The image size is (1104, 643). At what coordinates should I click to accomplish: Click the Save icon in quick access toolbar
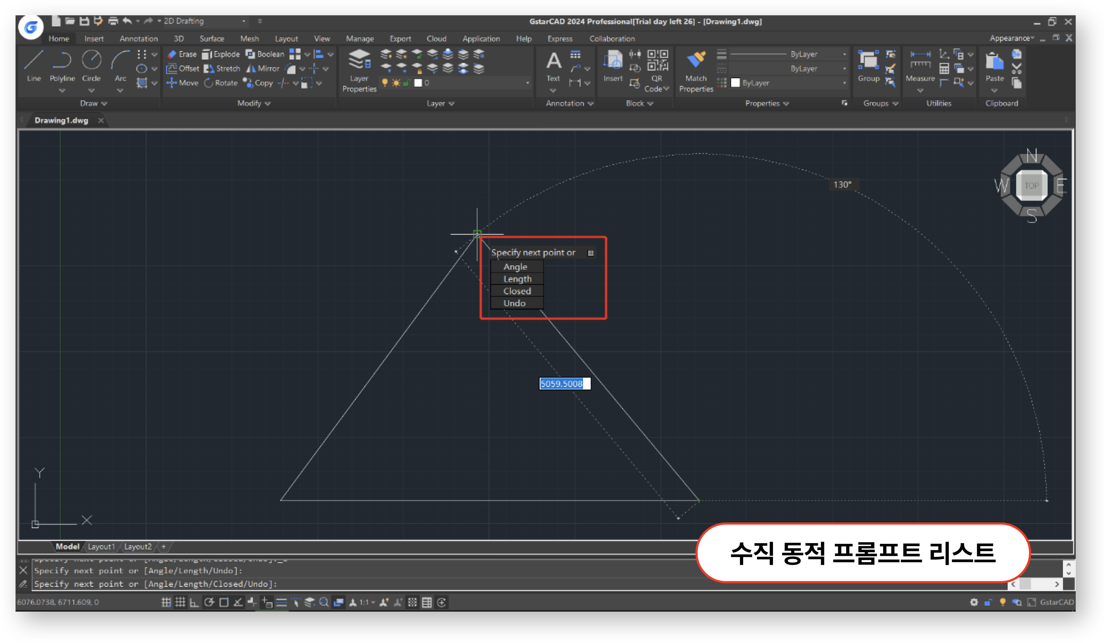pos(84,21)
